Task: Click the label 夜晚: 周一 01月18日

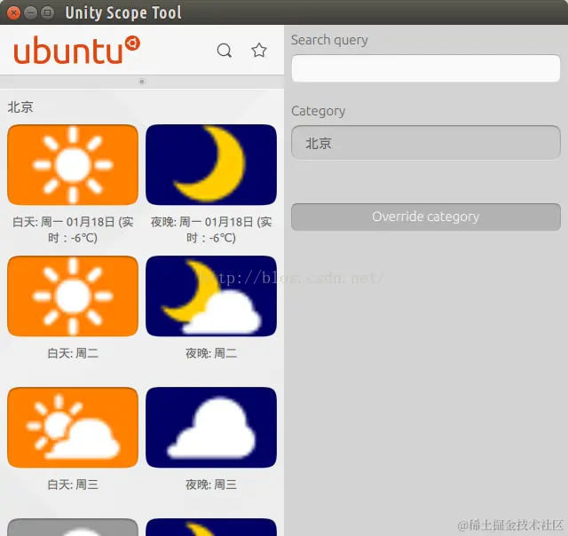Action: pos(211,230)
